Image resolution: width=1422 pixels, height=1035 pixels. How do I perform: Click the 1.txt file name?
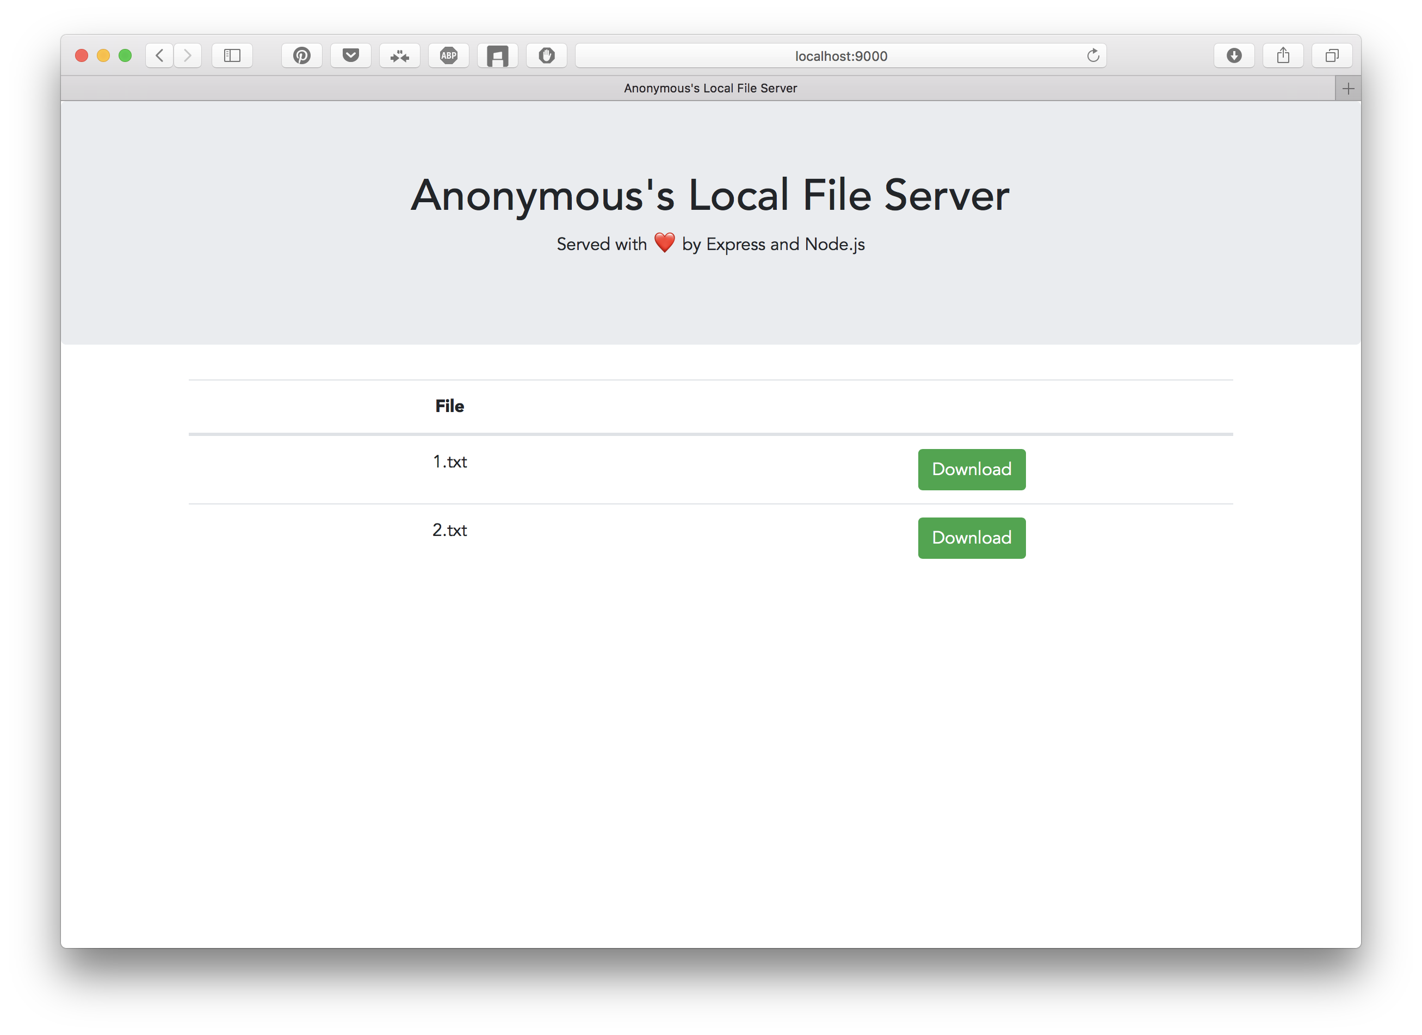(x=449, y=462)
